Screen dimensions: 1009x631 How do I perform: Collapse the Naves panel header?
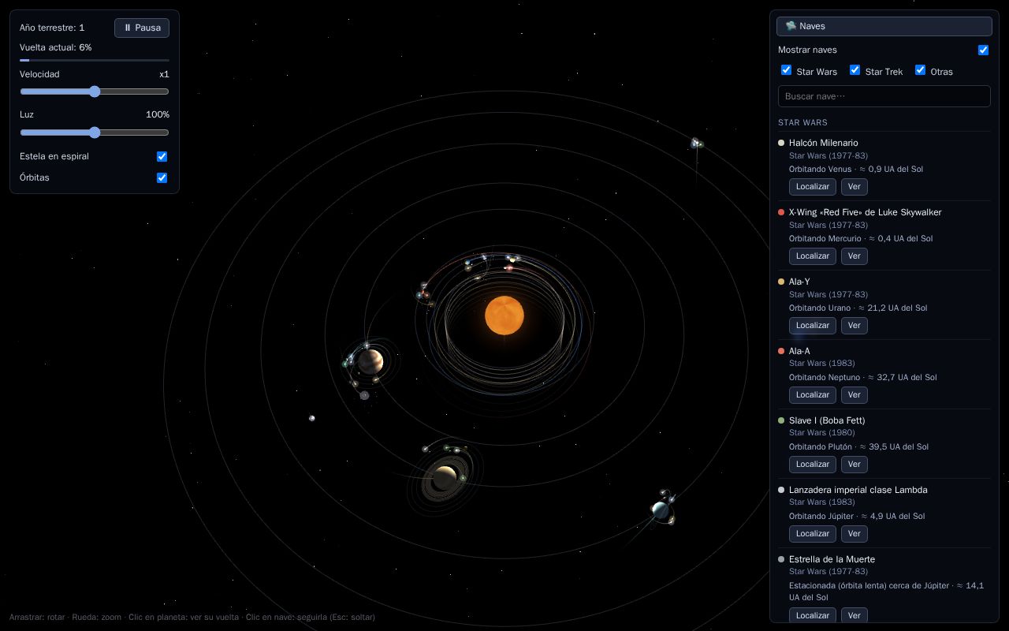click(x=884, y=26)
